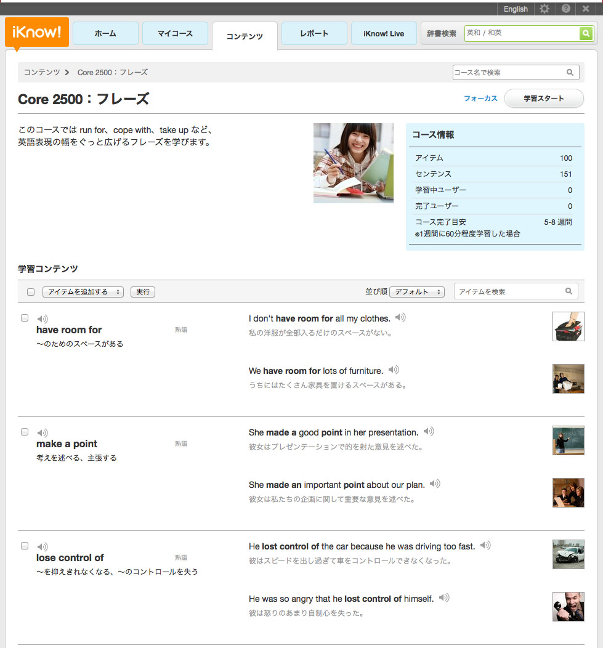Open the meeting thumbnail beside 'our plan' sentence
The width and height of the screenshot is (603, 648).
569,493
